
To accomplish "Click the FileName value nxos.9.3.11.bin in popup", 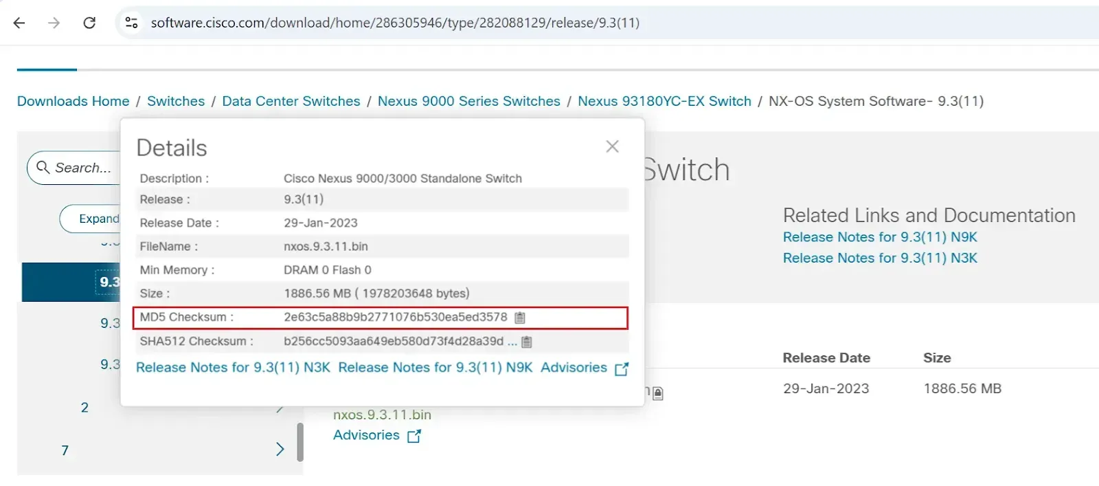I will pyautogui.click(x=326, y=247).
